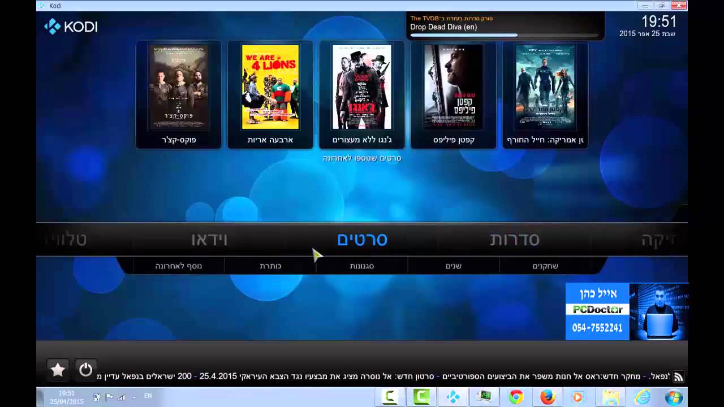This screenshot has height=407, width=724.
Task: Open the נוסף לאחרונה (Recently added) submenu
Action: coord(179,266)
